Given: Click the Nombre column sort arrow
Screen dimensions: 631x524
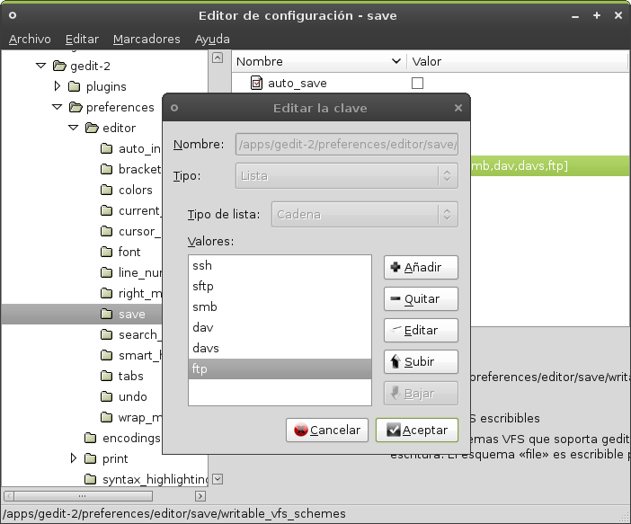Looking at the screenshot, I should [396, 61].
